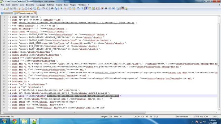Click the vertical scrollbar down arrow
Screen dimensions: 221x124
coord(219,110)
